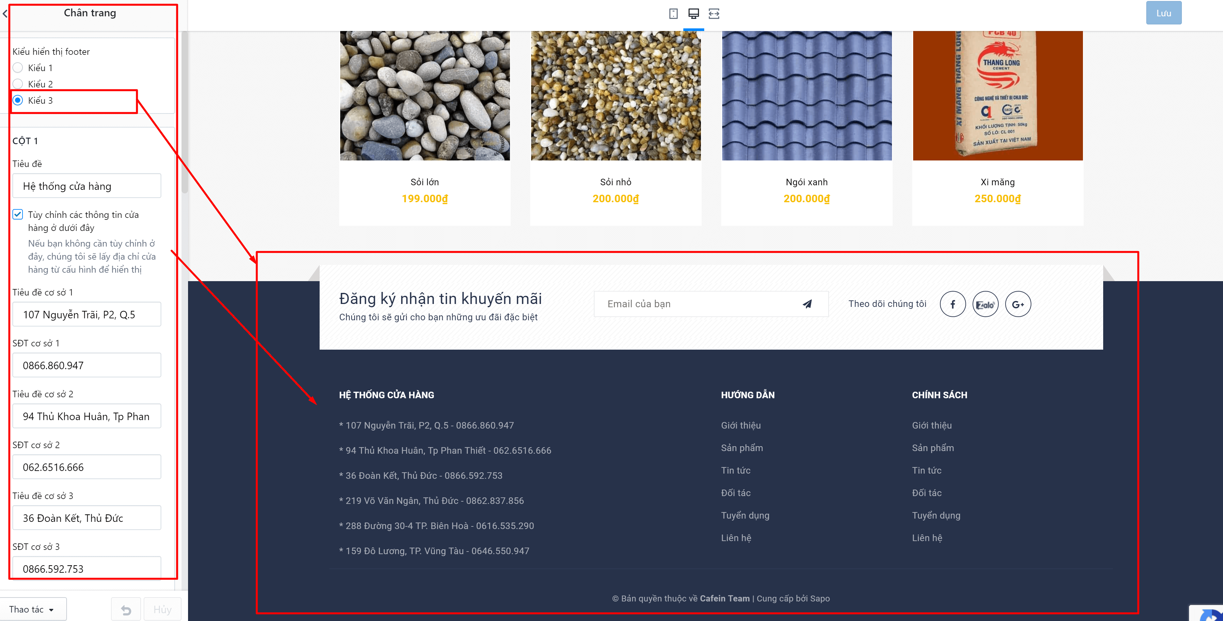Screen dimensions: 1223x621
Task: Open Sản phẩm under Chính sách
Action: pos(933,448)
